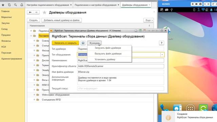Tap the green sync app icon on dock
Viewport: 217px width, 122px height.
click(x=203, y=108)
